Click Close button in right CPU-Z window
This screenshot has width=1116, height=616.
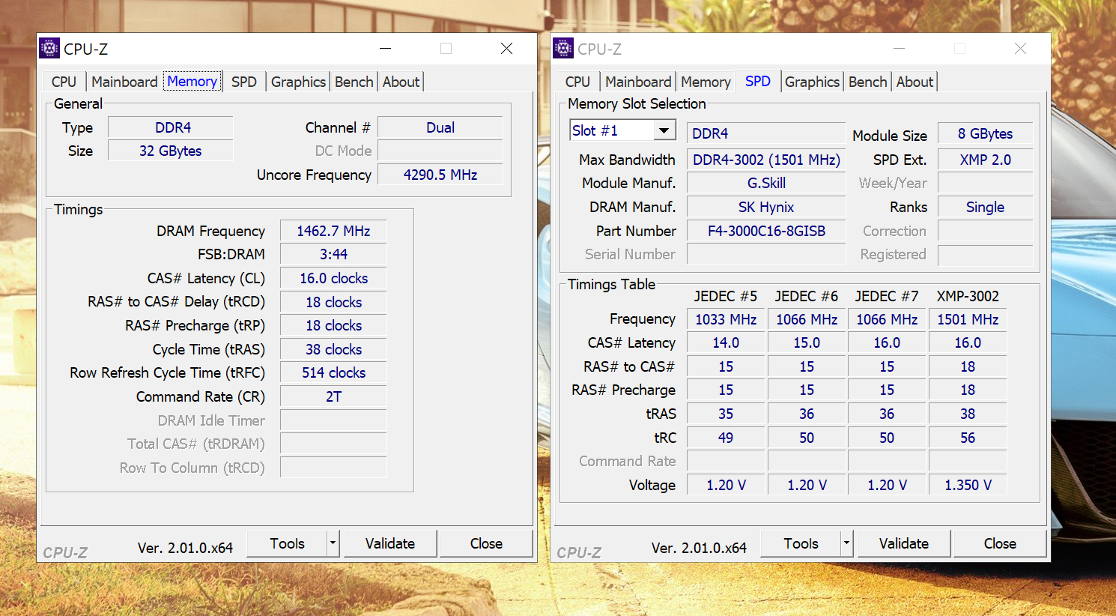[x=1000, y=543]
